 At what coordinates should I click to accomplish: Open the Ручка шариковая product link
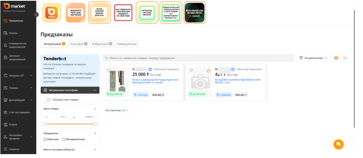[155, 81]
